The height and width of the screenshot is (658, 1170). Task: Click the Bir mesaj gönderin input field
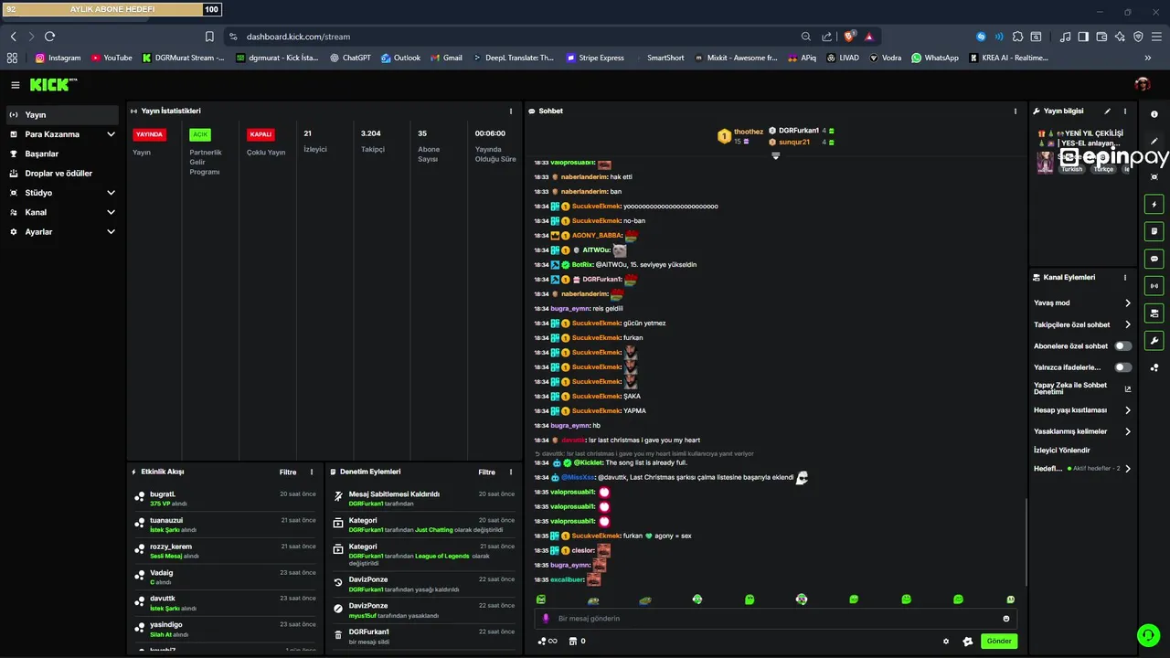pyautogui.click(x=775, y=619)
